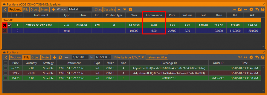The width and height of the screenshot is (267, 95).
Task: Check the 119.5 price fill row
Action: click(x=6, y=73)
